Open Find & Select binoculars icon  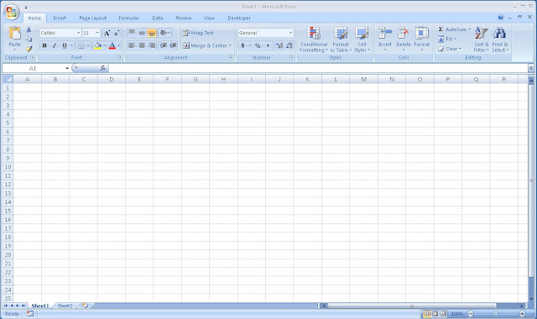[500, 34]
